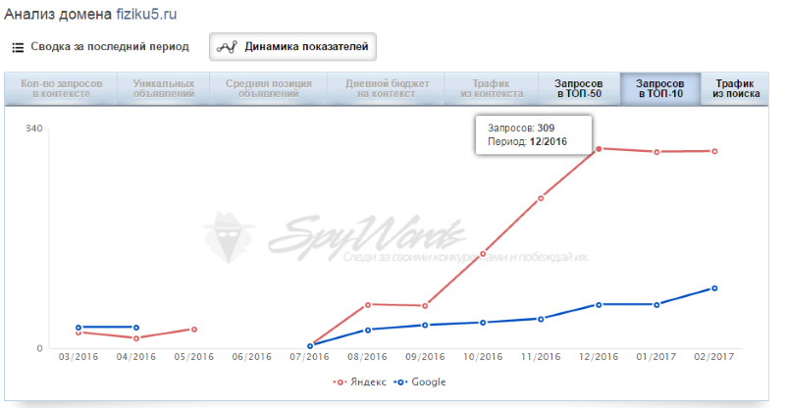Open the Трафик из контекста tab
This screenshot has height=408, width=785.
click(x=492, y=89)
